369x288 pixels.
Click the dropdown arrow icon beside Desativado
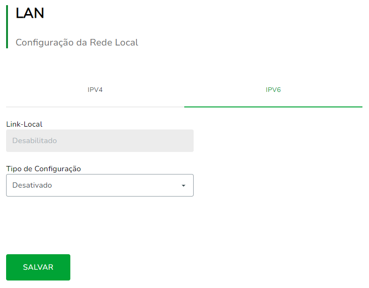(x=183, y=186)
